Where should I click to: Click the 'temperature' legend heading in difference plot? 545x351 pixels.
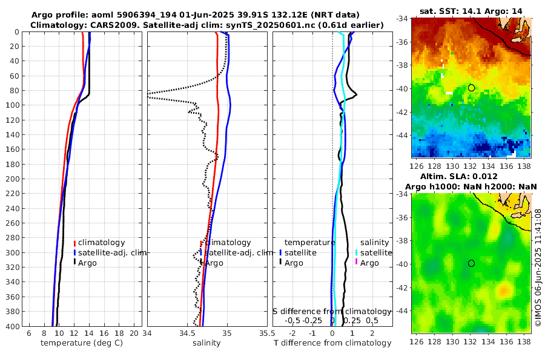(x=309, y=243)
